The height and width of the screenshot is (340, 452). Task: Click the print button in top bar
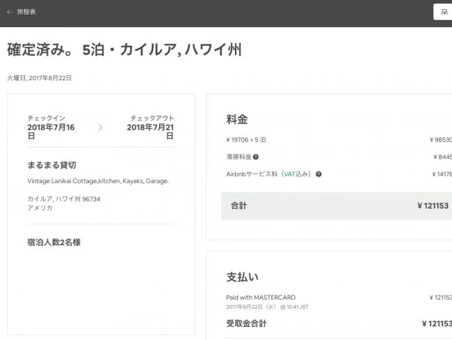444,12
